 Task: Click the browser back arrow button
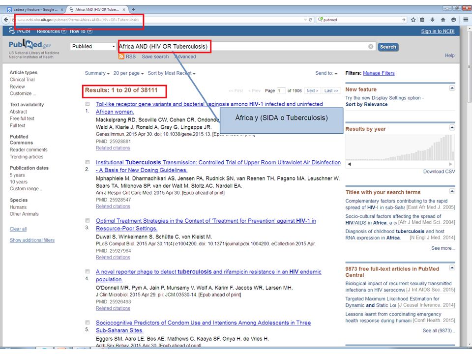pos(6,20)
